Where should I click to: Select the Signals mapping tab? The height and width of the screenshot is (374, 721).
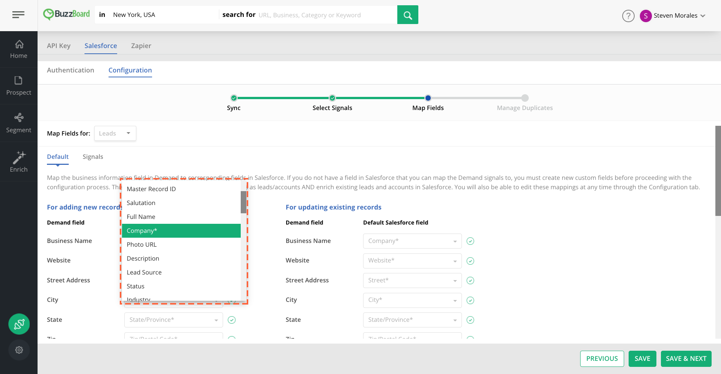coord(93,157)
